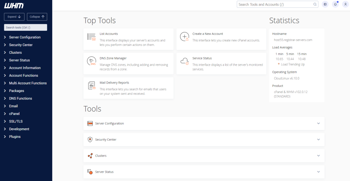Expand the Server Status tools section
Image resolution: width=350 pixels, height=181 pixels.
(318, 172)
